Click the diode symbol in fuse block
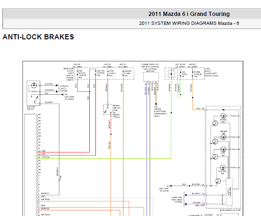Viewport: 261px width, 216px height. tap(171, 74)
